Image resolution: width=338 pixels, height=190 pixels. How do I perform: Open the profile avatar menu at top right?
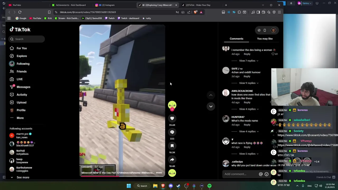tap(273, 30)
